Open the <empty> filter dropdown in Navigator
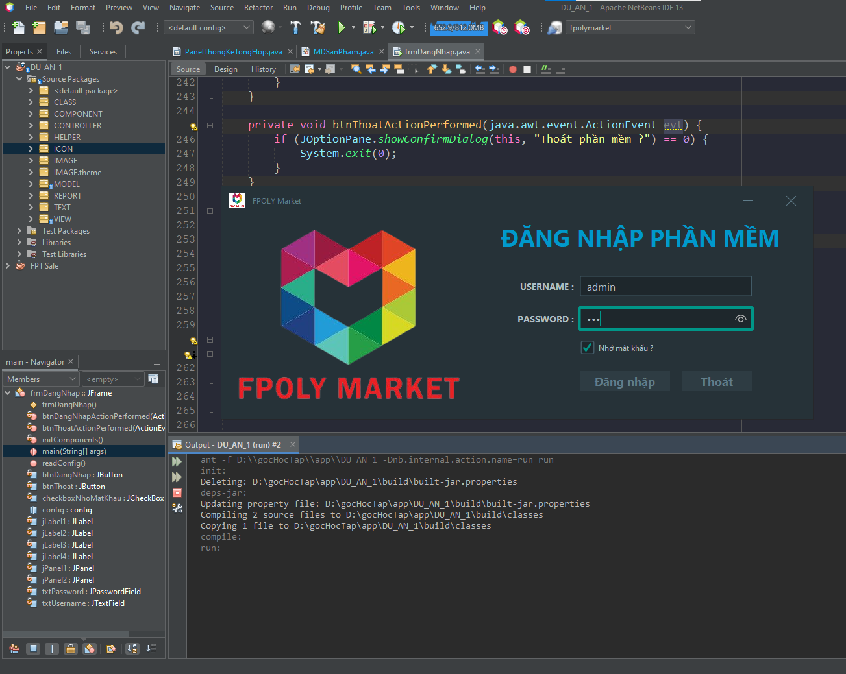The height and width of the screenshot is (674, 846). coord(112,379)
